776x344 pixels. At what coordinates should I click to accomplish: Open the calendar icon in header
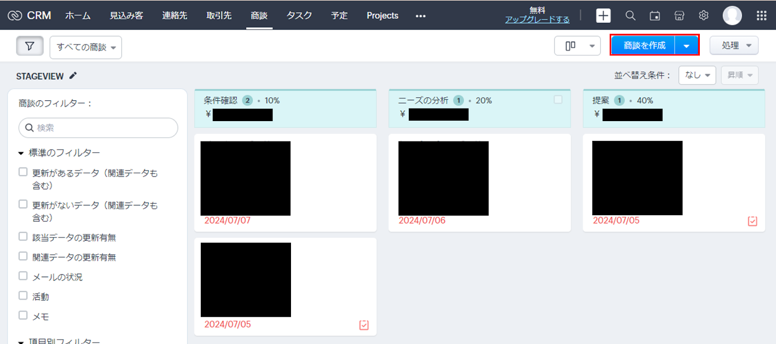[x=655, y=16]
